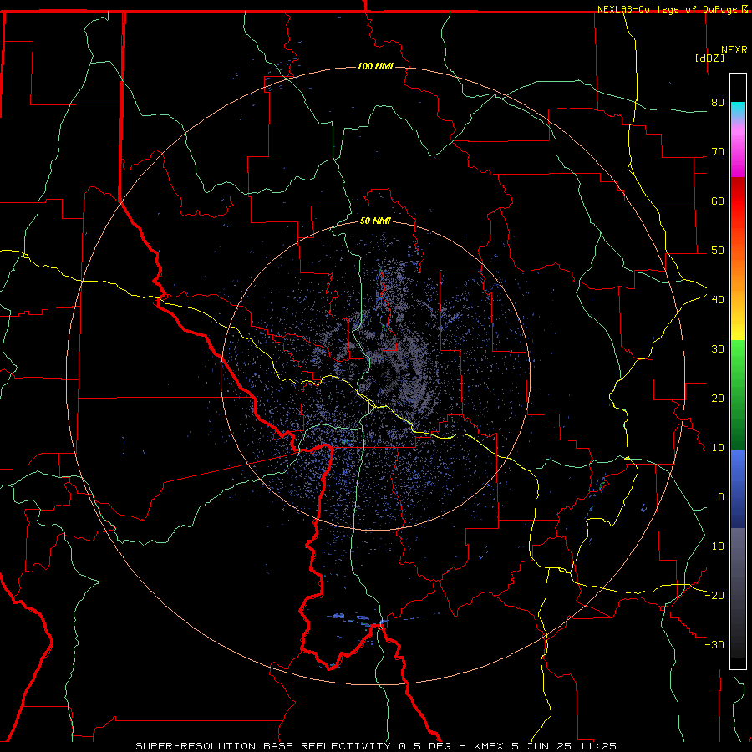This screenshot has height=752, width=752.
Task: Click the SUPER-RESOLUTION BASE REFLECTIVITY caption text
Action: [x=262, y=746]
